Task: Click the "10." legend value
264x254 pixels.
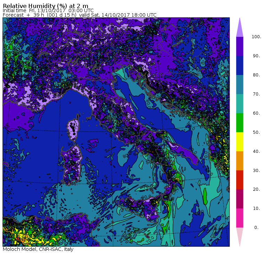Action: [x=256, y=208]
